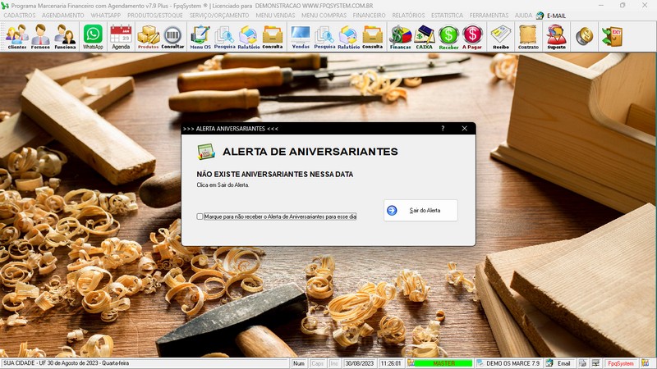Screen dimensions: 657x369
Task: Click the 30/08/2023 date in status bar
Action: click(360, 363)
